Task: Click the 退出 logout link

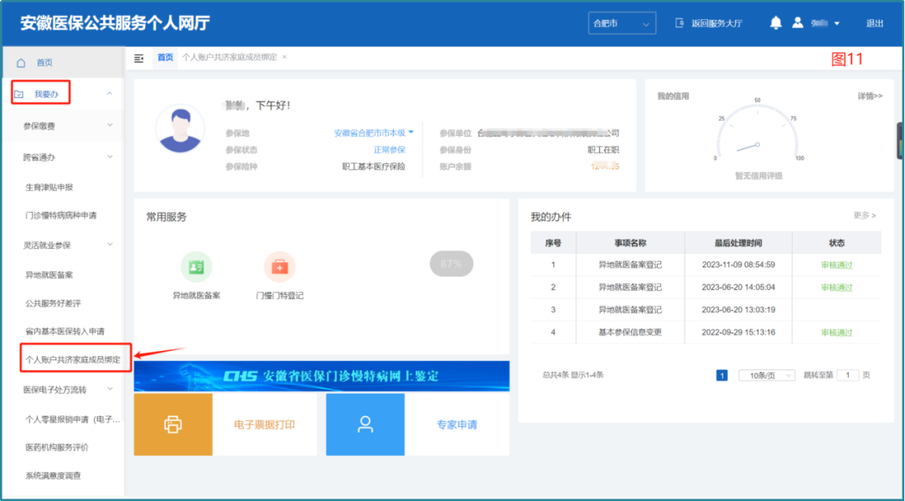Action: [874, 23]
